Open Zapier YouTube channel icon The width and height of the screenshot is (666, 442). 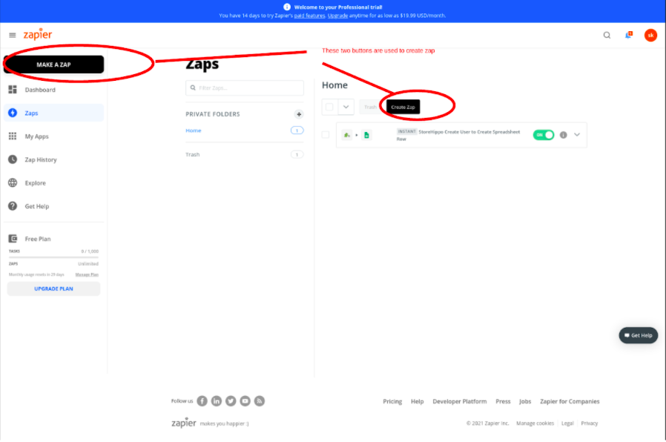(x=245, y=401)
